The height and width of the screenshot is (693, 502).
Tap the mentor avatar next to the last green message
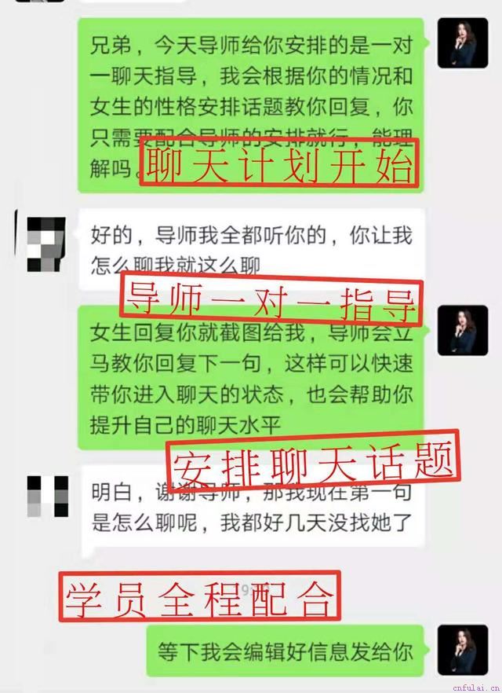[x=463, y=650]
